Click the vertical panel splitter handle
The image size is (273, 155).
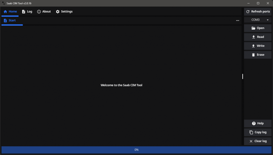coord(243,76)
